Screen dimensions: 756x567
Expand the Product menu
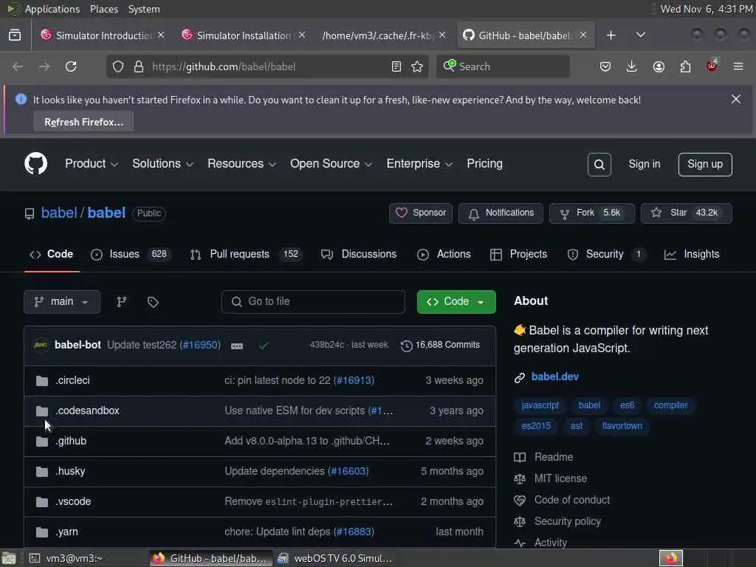pos(92,164)
